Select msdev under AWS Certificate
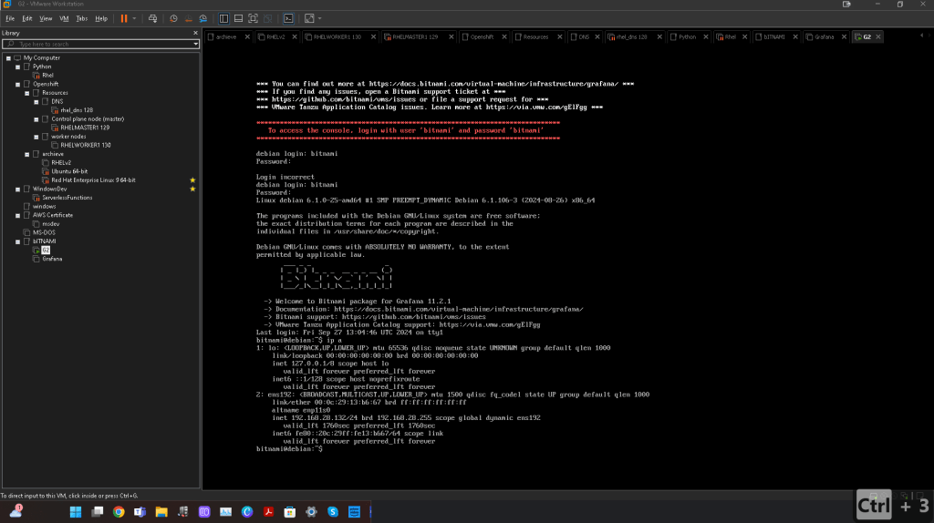The width and height of the screenshot is (934, 523). (51, 224)
